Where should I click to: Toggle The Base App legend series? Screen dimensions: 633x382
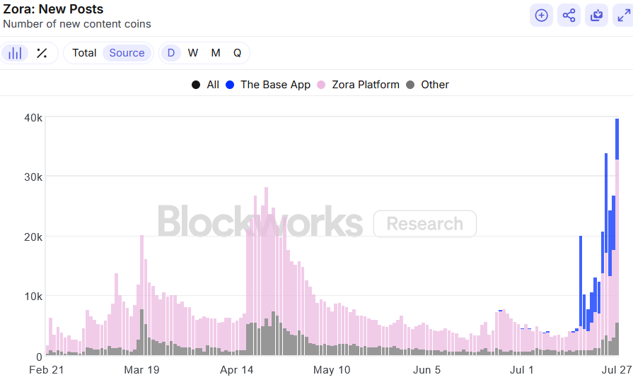(267, 85)
